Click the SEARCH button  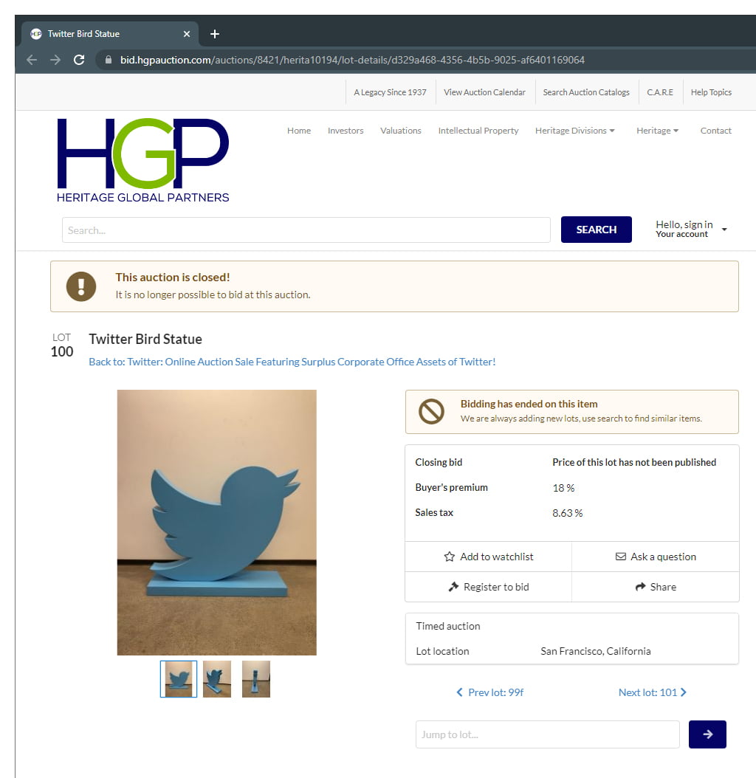click(x=597, y=230)
